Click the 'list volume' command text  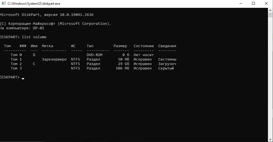point(34,37)
